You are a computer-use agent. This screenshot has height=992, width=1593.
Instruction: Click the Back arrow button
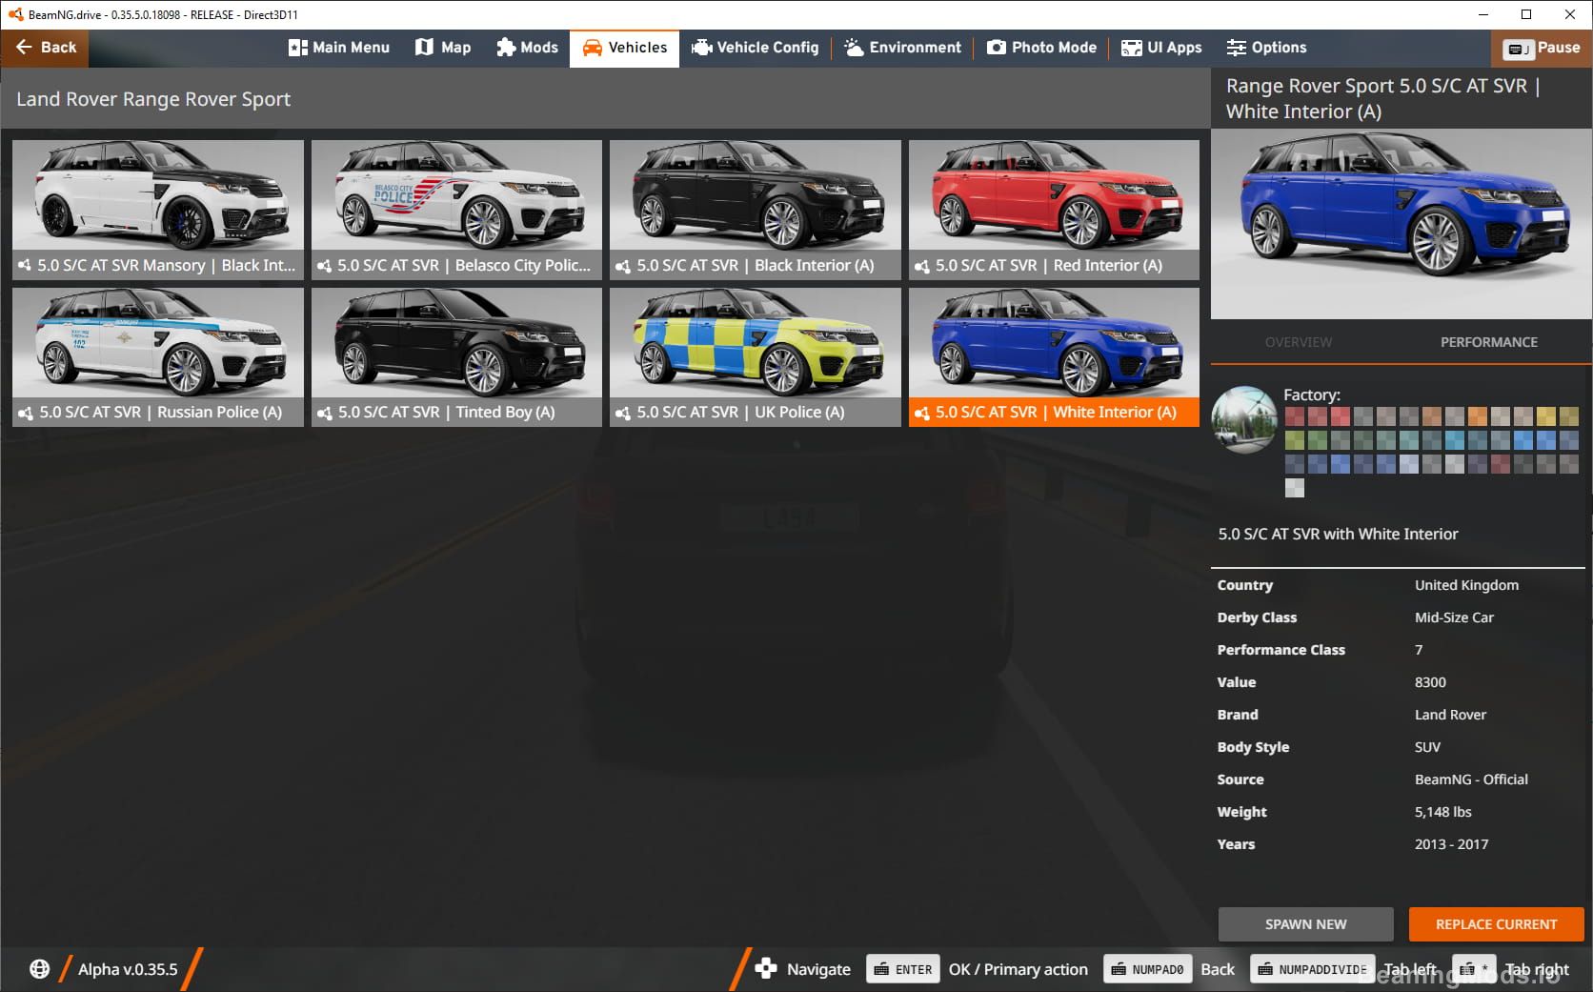tap(45, 48)
